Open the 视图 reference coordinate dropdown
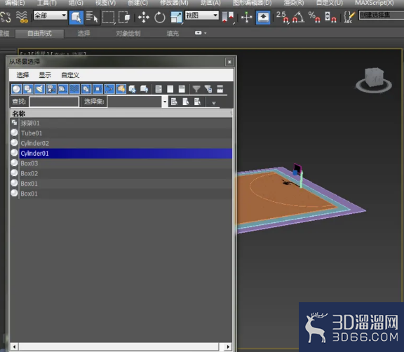The height and width of the screenshot is (352, 404). tap(202, 15)
